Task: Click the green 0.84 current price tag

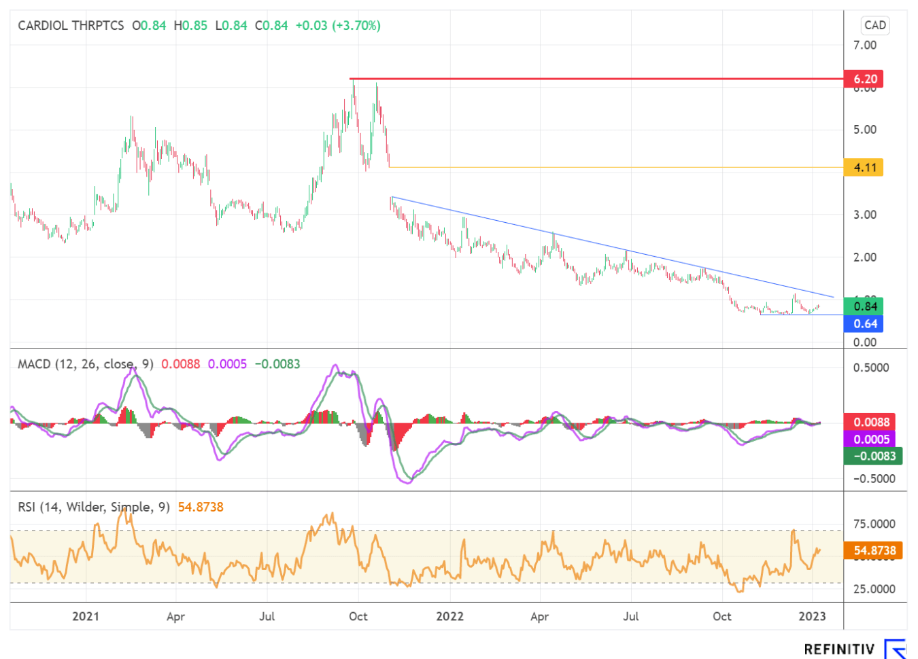Action: pos(864,306)
